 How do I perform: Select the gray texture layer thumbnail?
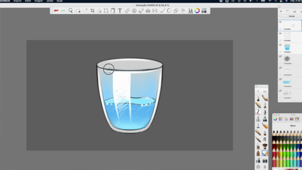[x=287, y=59]
